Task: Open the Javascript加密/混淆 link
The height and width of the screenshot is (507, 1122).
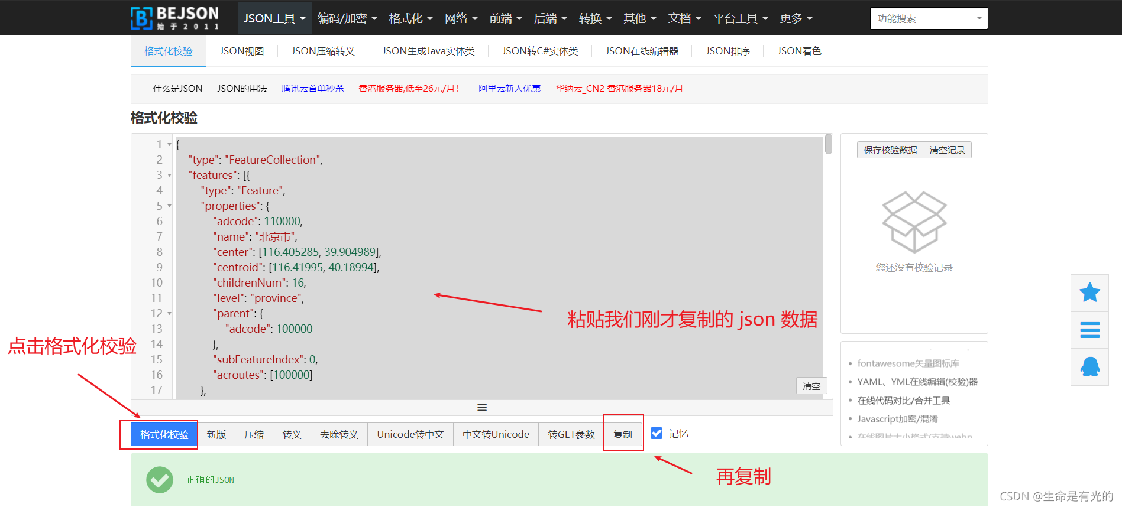Action: click(898, 419)
